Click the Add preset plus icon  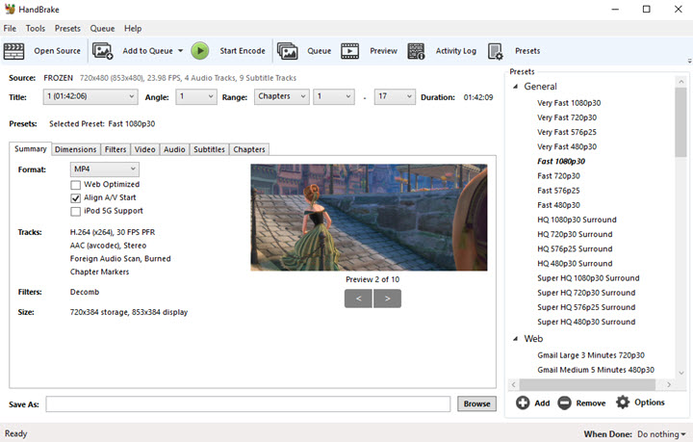pos(523,403)
